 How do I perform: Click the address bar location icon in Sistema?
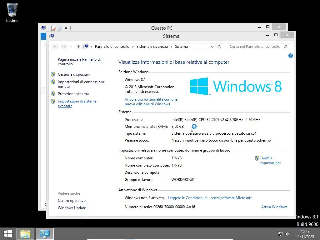point(86,47)
